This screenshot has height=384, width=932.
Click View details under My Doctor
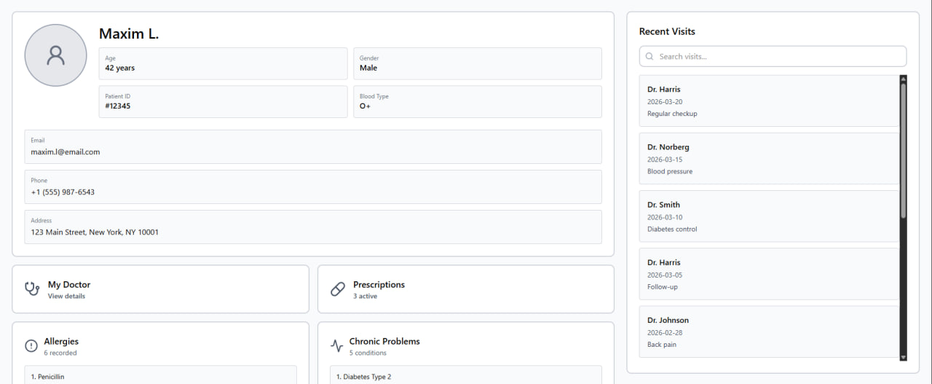point(66,297)
